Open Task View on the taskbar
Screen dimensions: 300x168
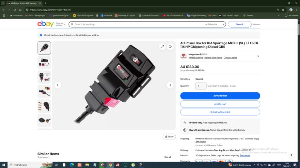click(56, 165)
